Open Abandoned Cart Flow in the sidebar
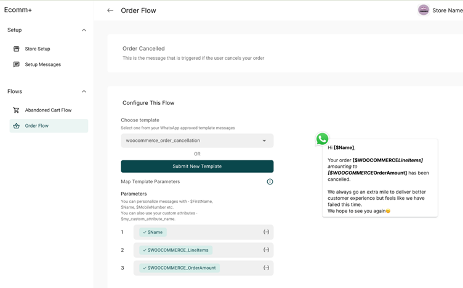Image resolution: width=463 pixels, height=288 pixels. (48, 110)
